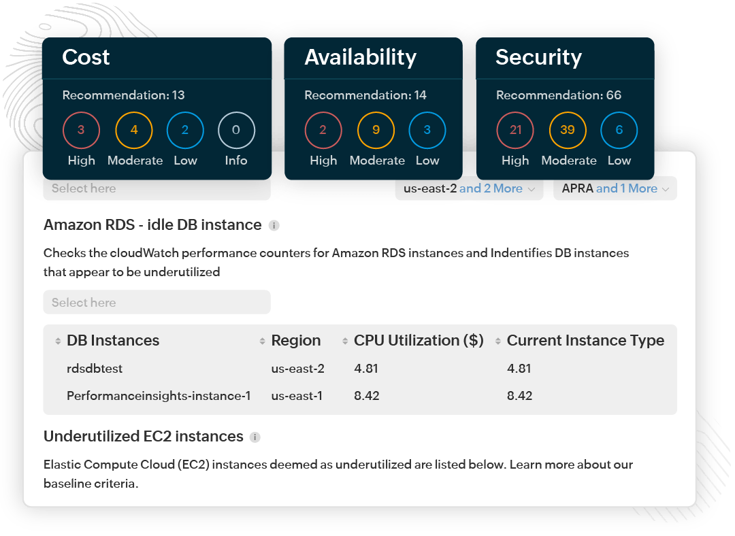This screenshot has width=735, height=536.
Task: Open the APRA and 1 More filter dropdown
Action: [614, 188]
